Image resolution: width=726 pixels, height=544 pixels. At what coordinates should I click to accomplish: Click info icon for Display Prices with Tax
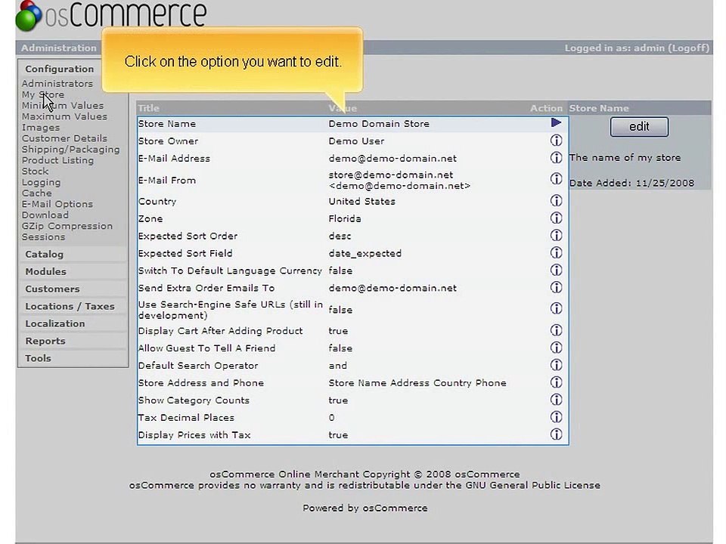556,434
